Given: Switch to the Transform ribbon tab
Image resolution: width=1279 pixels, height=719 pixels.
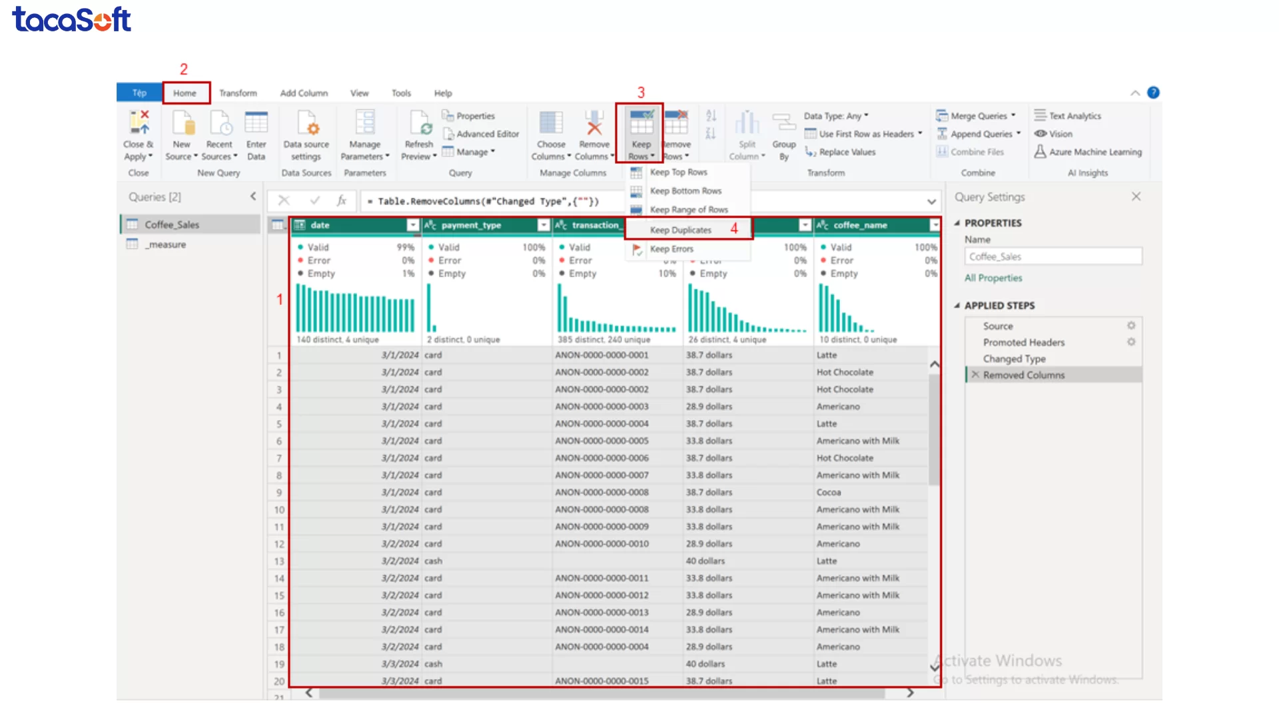Looking at the screenshot, I should coord(238,93).
